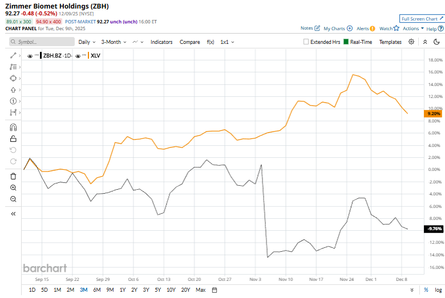Open Alerts bell link
445x298 pixels.
[366, 28]
